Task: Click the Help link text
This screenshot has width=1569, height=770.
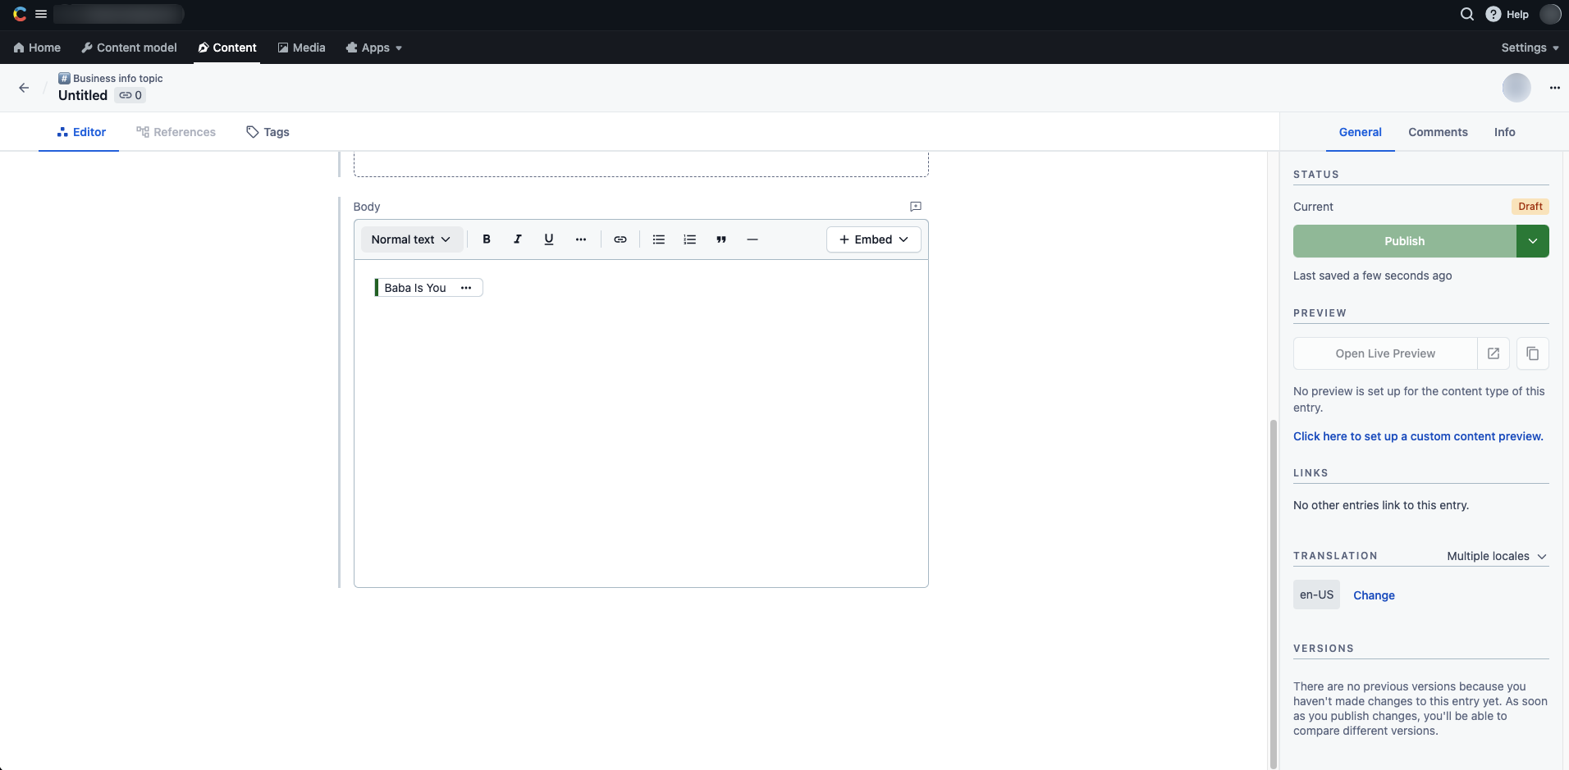Action: tap(1517, 14)
